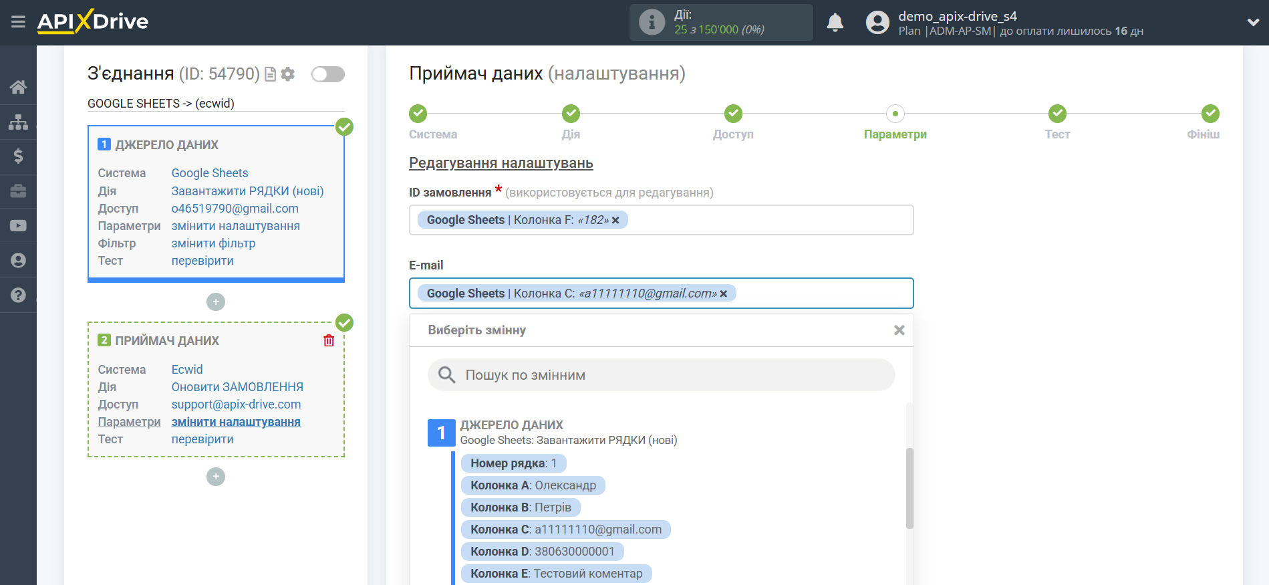This screenshot has height=585, width=1269.
Task: Go to the Дія step
Action: coord(571,114)
